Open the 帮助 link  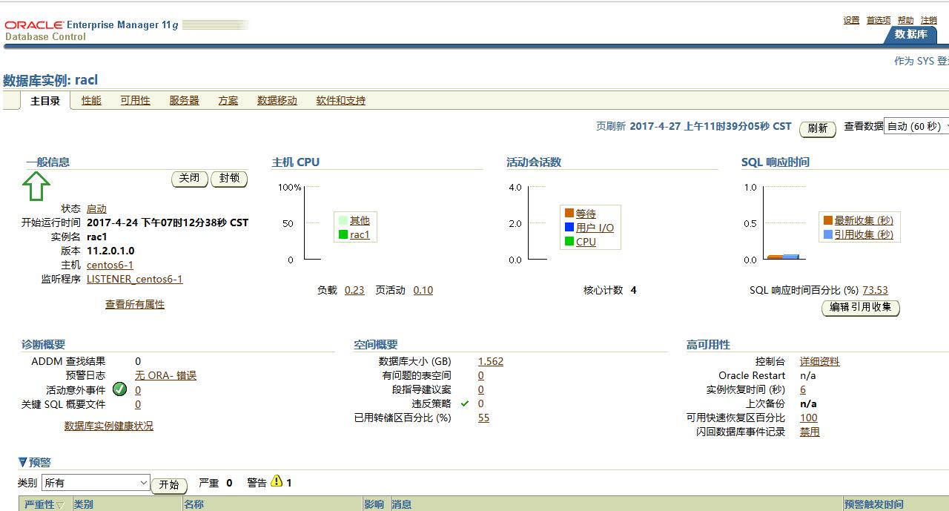[905, 20]
